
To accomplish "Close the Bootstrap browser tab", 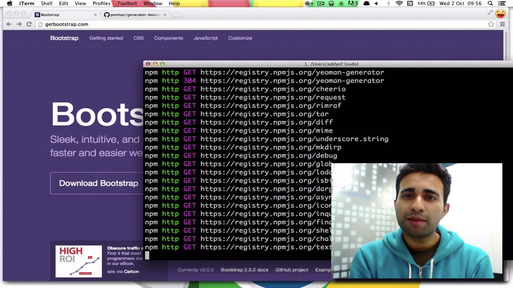I will [x=95, y=15].
